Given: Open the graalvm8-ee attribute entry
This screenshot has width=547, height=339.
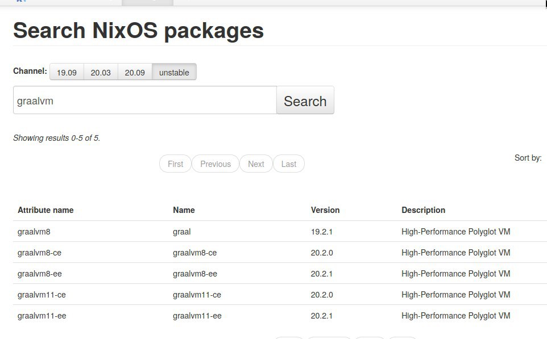Looking at the screenshot, I should [40, 274].
